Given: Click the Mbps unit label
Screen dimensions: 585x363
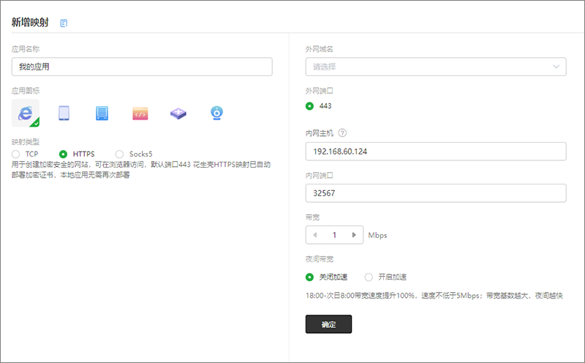Looking at the screenshot, I should click(x=377, y=235).
